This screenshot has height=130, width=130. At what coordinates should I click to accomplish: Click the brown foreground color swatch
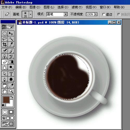[6, 100]
